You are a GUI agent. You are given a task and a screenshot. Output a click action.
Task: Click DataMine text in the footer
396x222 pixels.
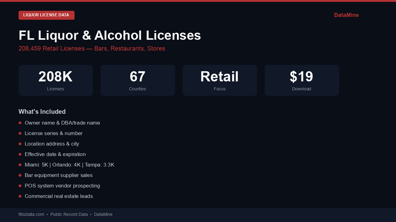pyautogui.click(x=103, y=215)
